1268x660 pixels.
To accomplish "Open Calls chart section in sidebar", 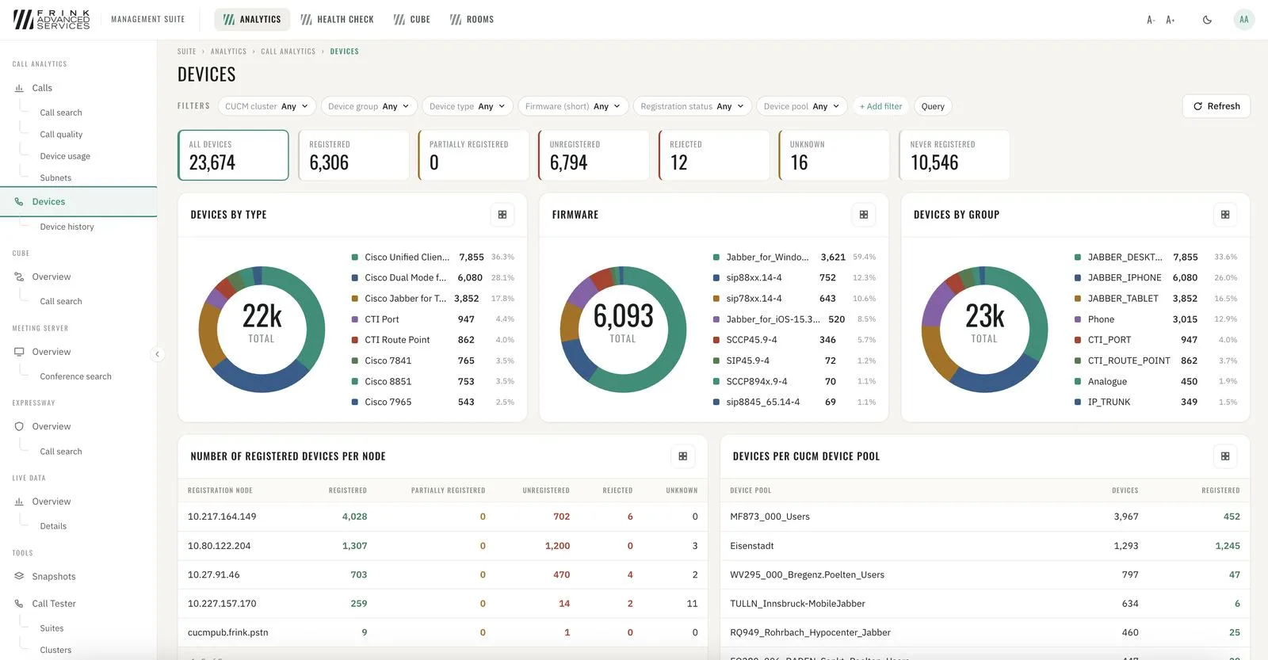I will click(x=42, y=88).
